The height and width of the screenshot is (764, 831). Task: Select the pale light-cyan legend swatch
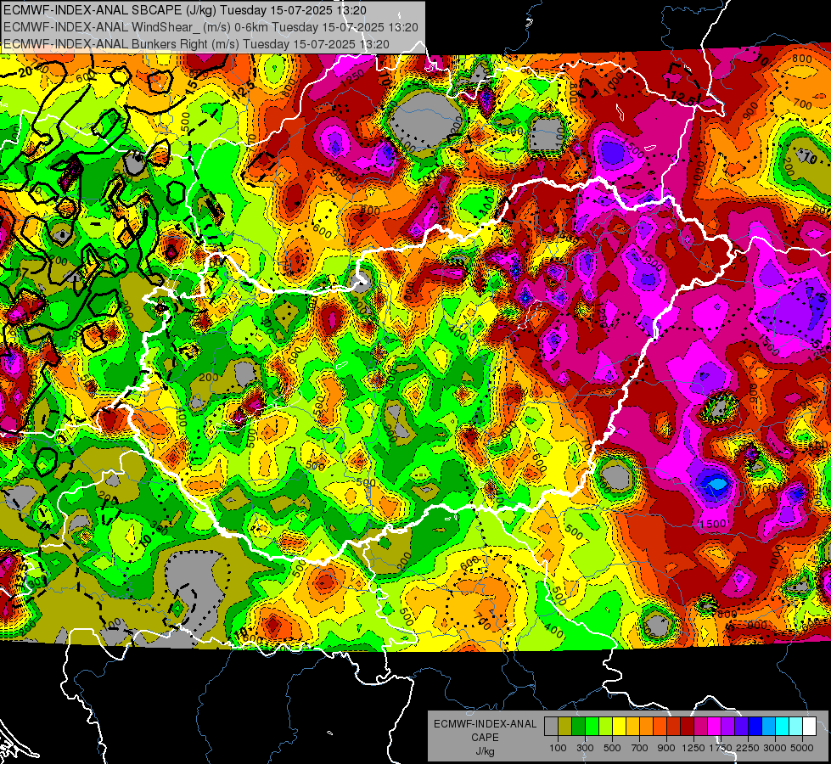point(795,726)
